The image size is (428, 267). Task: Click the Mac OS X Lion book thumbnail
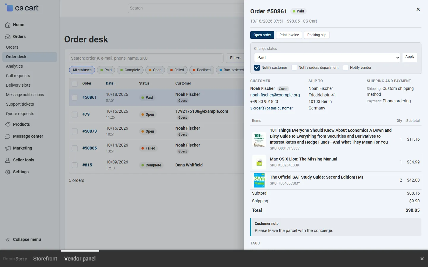coord(259,163)
